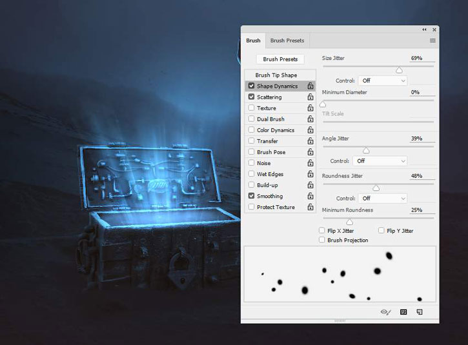Toggle the lock icon beside Build-up

310,185
